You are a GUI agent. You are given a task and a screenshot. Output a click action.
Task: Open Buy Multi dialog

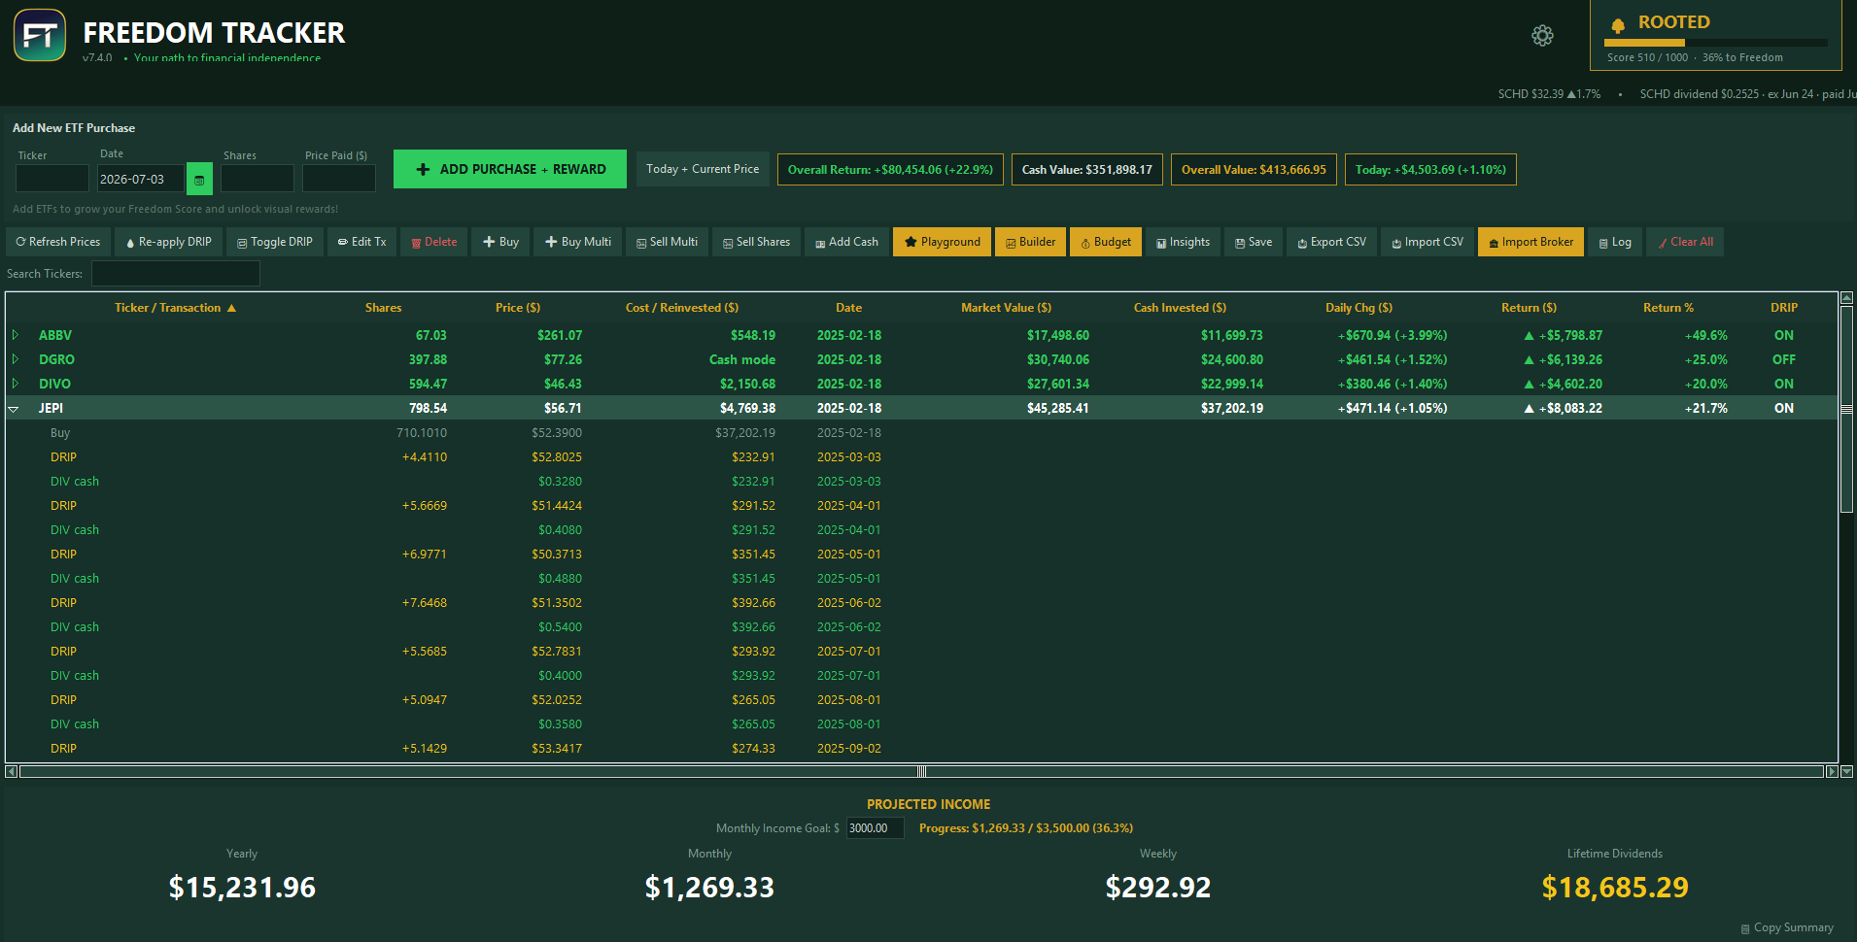point(578,242)
